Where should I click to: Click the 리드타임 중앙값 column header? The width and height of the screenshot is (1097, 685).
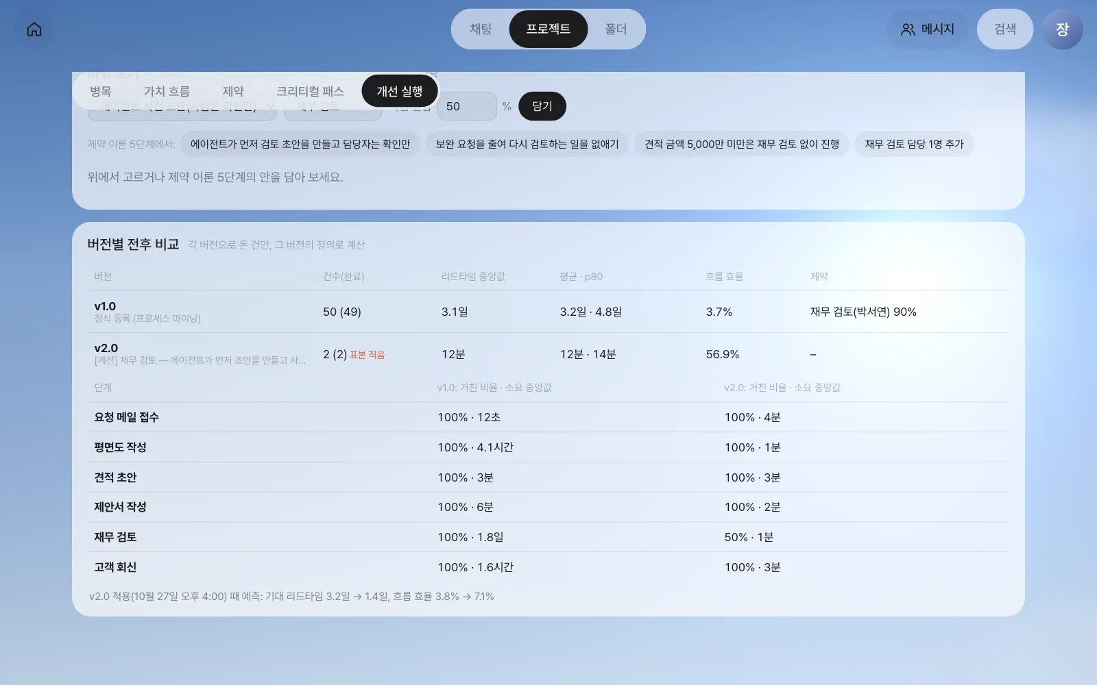[x=473, y=277]
